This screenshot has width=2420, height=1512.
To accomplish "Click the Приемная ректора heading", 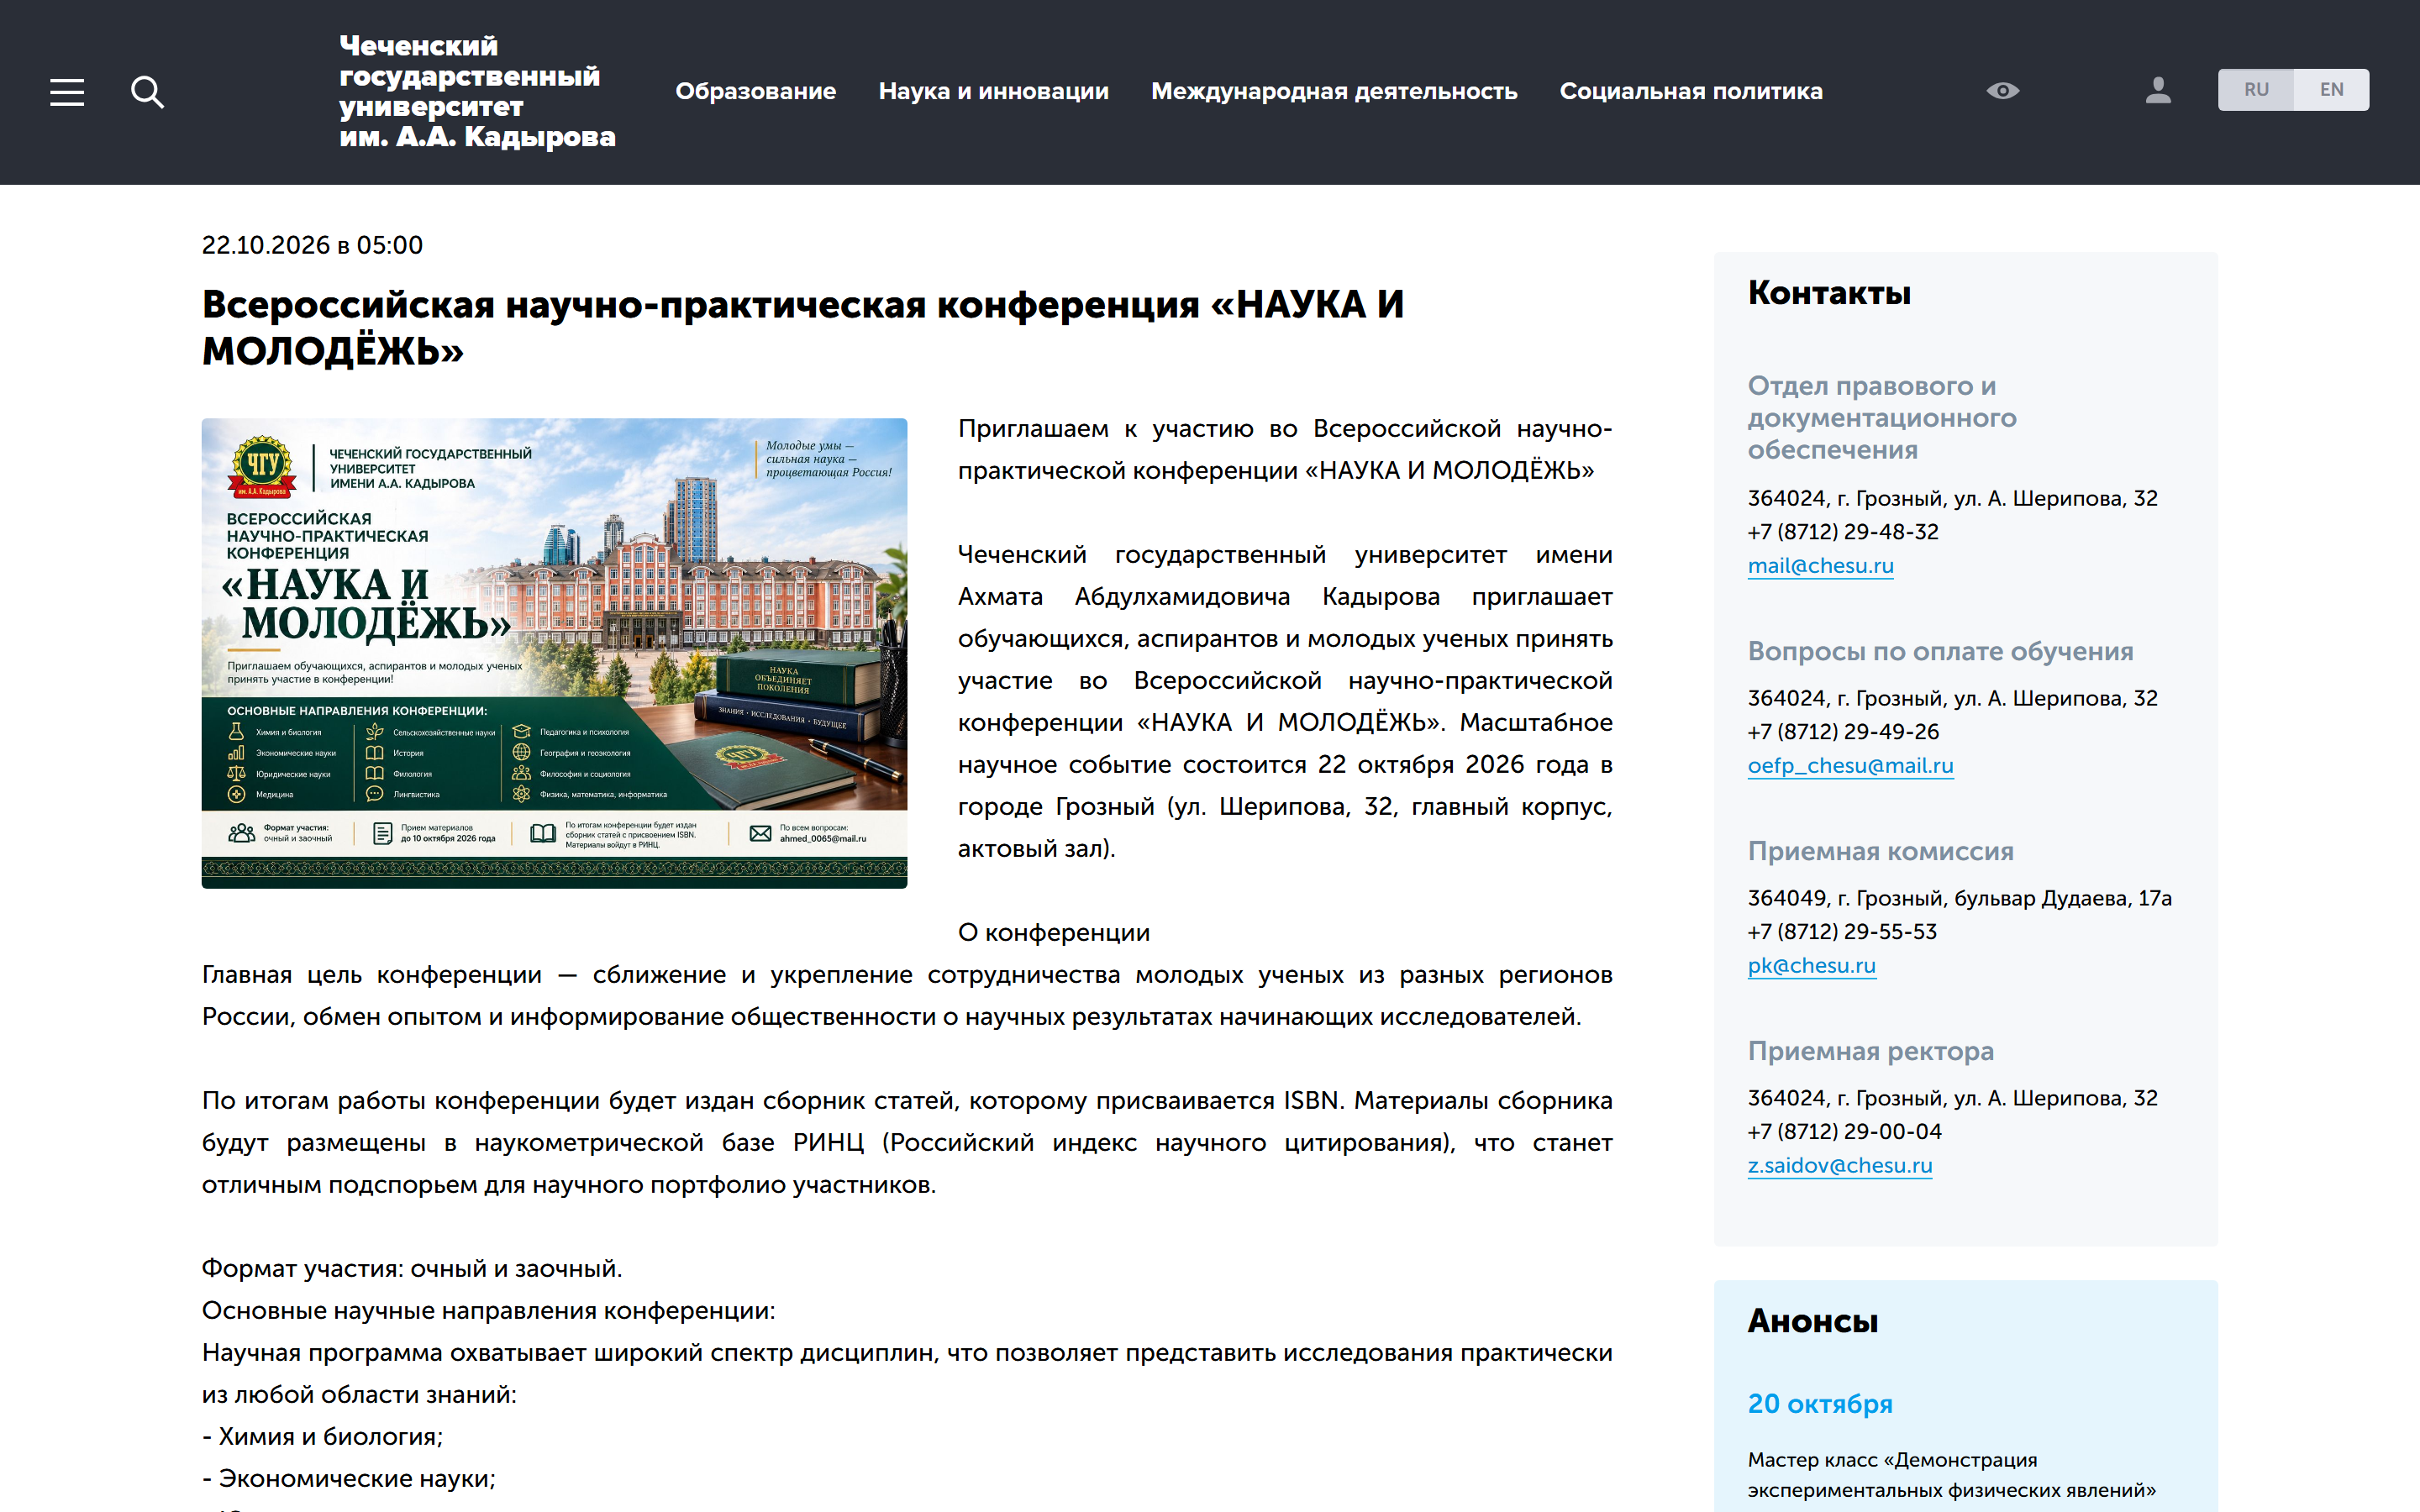I will (x=1870, y=1052).
